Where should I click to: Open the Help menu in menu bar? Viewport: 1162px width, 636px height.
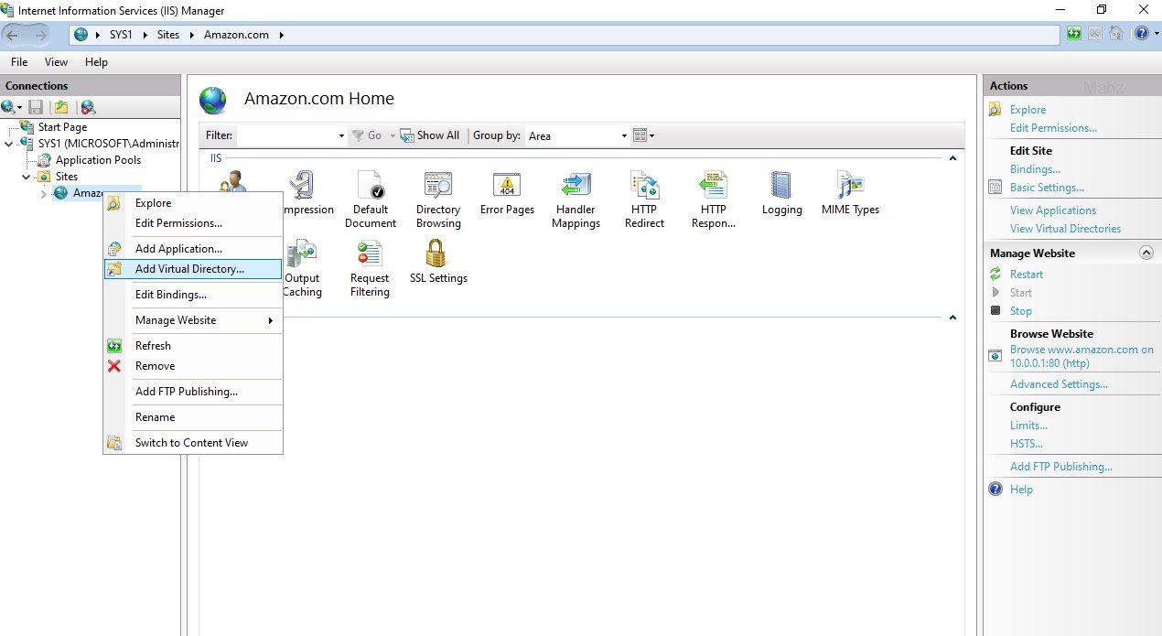(x=96, y=62)
